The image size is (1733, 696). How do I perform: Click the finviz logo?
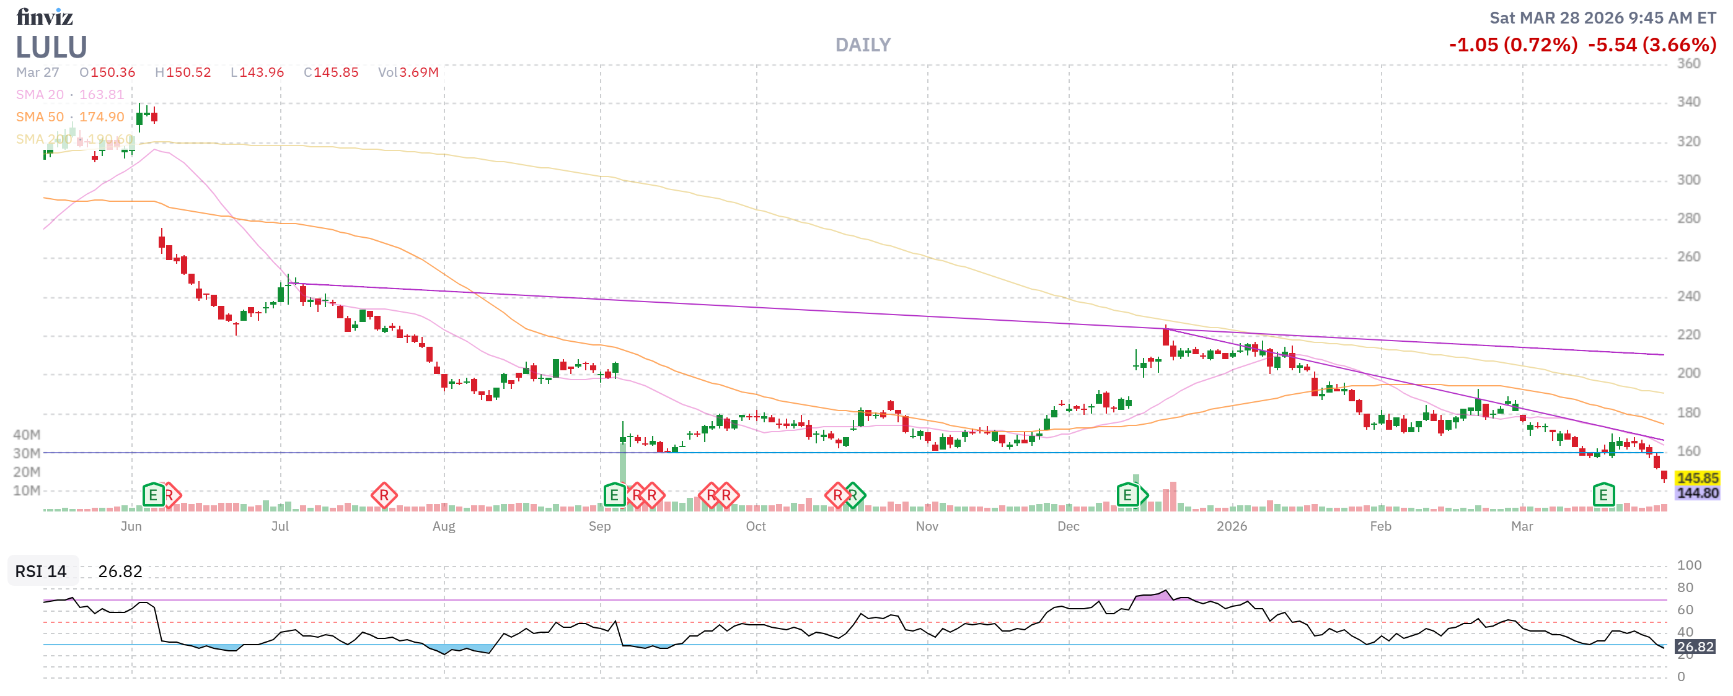click(45, 16)
